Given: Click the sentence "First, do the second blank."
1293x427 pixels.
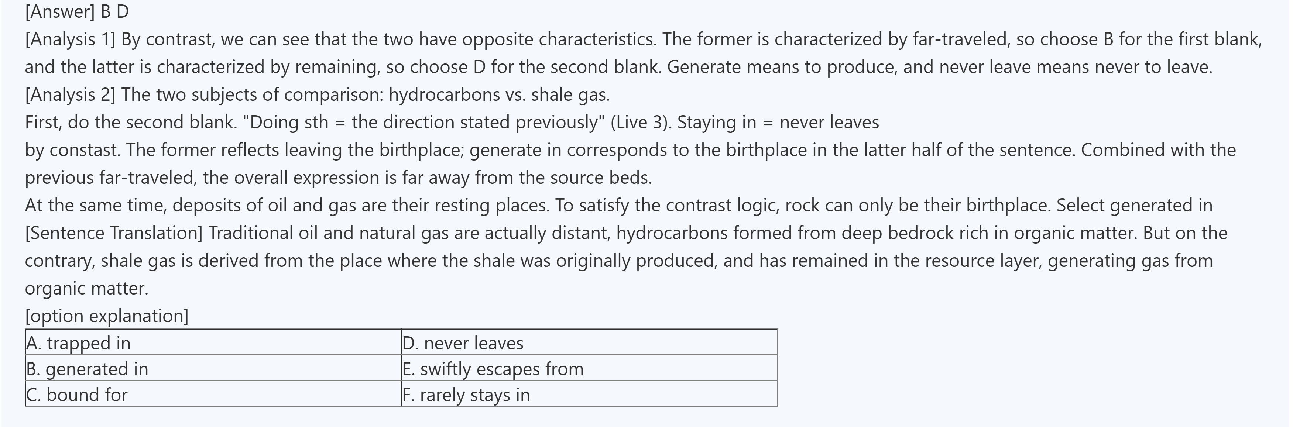Looking at the screenshot, I should point(130,123).
